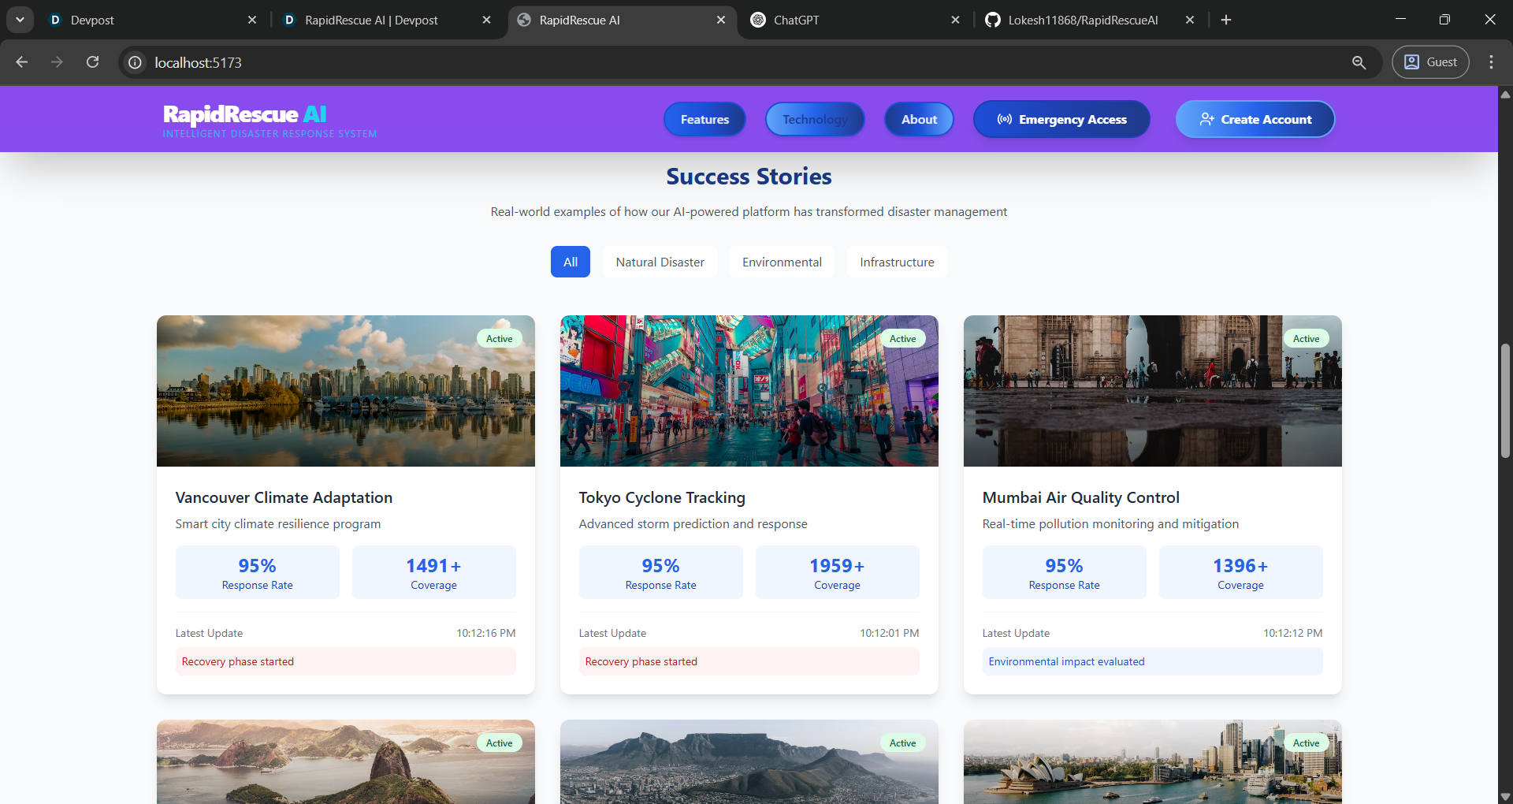Click the Active badge on Tokyo card

click(903, 339)
